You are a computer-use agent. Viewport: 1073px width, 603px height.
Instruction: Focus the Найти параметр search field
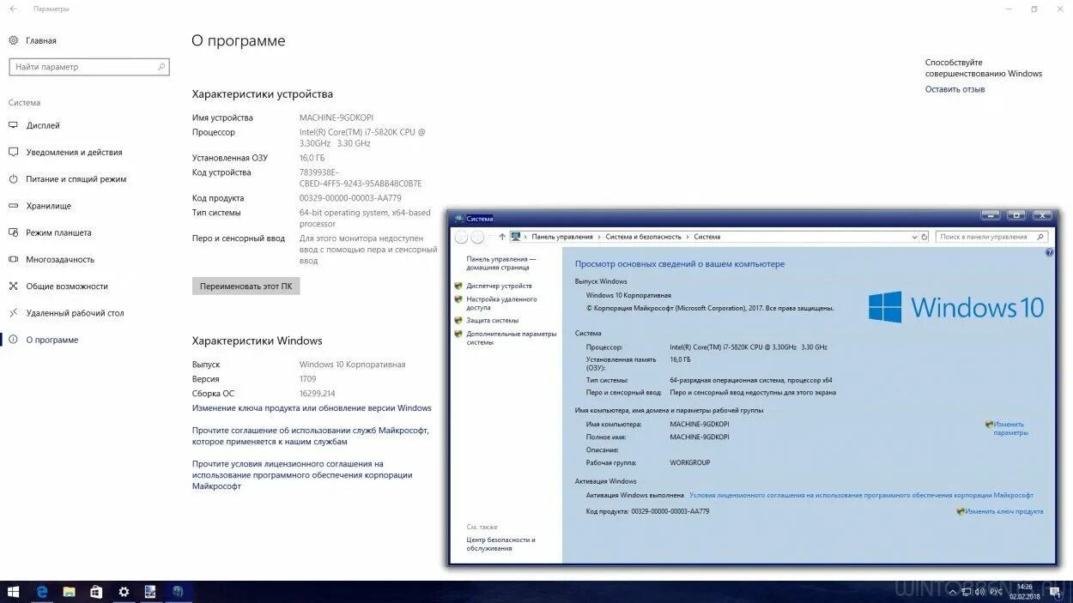coord(89,67)
